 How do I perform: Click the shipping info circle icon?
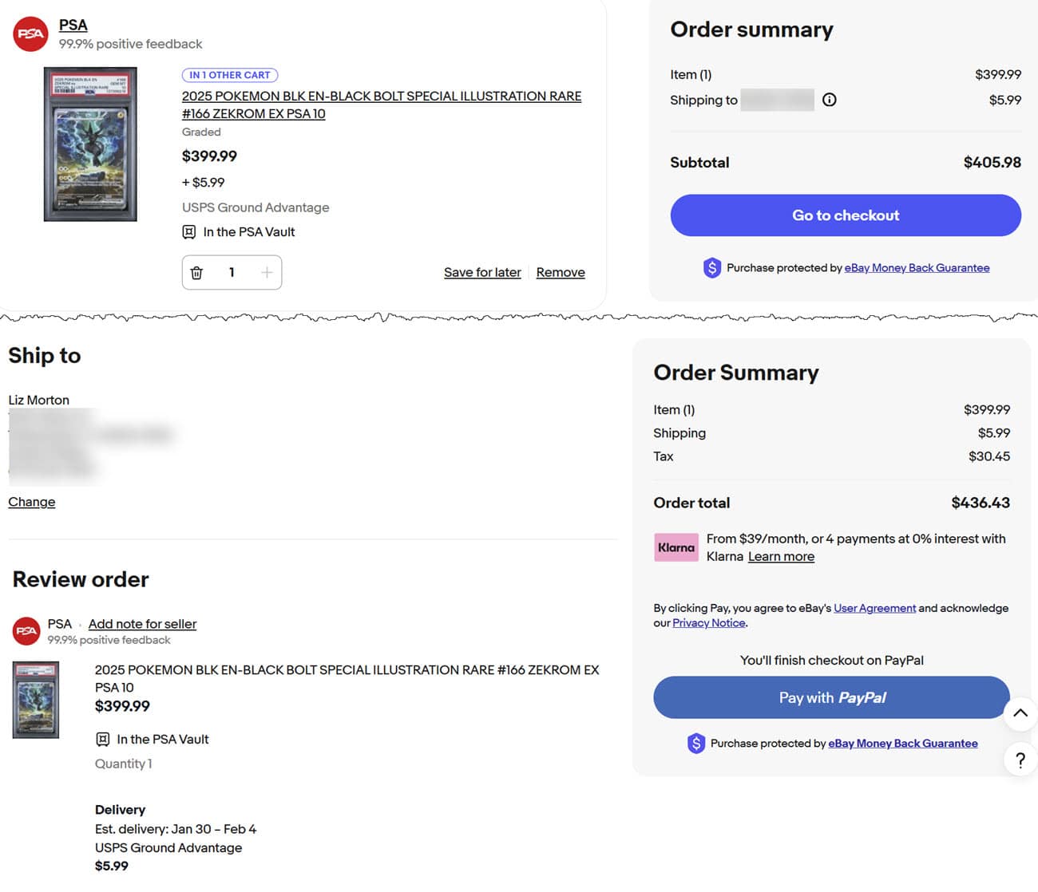830,100
